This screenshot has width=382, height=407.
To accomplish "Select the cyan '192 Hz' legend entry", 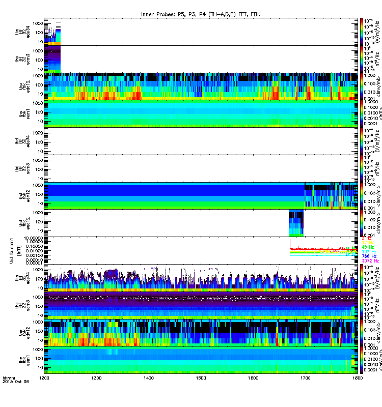I will click(x=369, y=251).
